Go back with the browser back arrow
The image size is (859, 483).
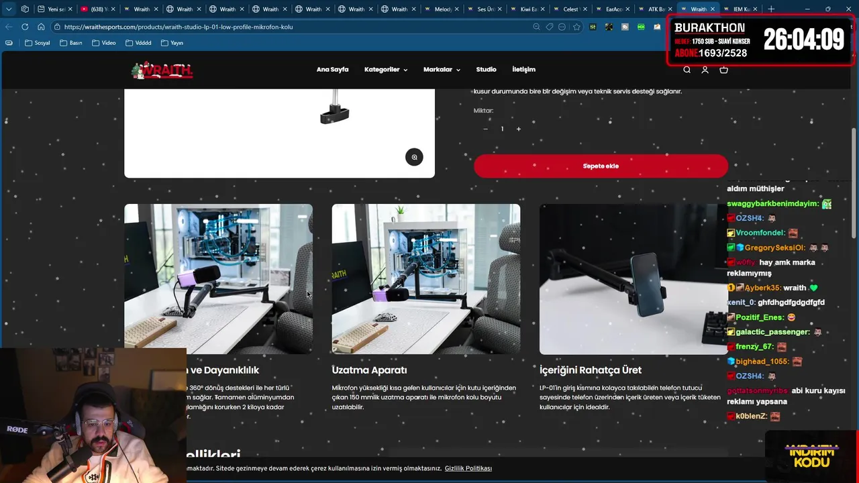(9, 27)
